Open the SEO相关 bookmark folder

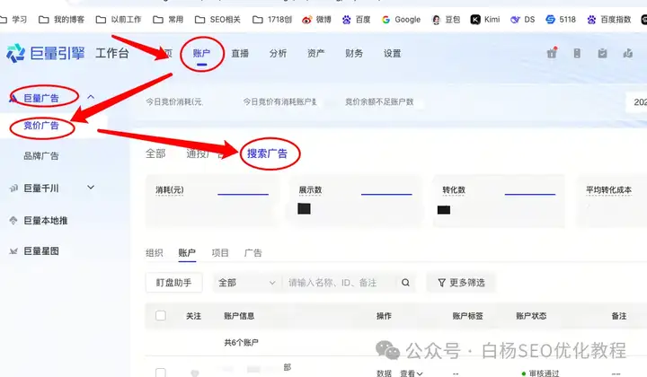[x=217, y=20]
